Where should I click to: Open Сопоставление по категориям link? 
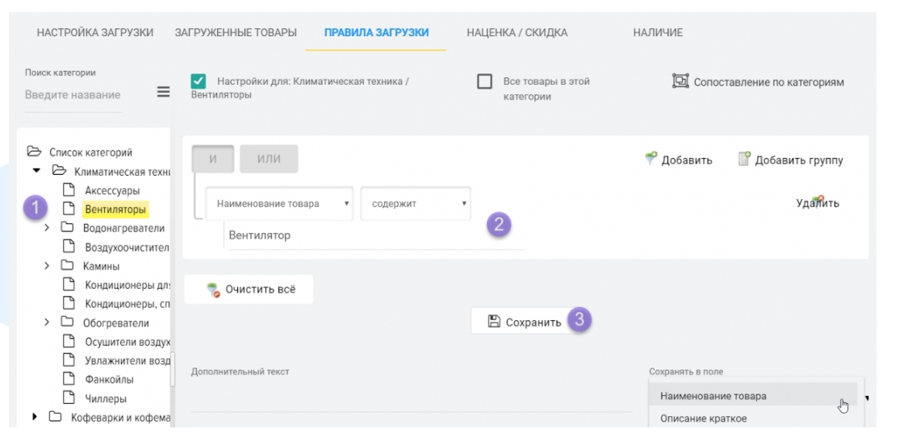click(769, 82)
